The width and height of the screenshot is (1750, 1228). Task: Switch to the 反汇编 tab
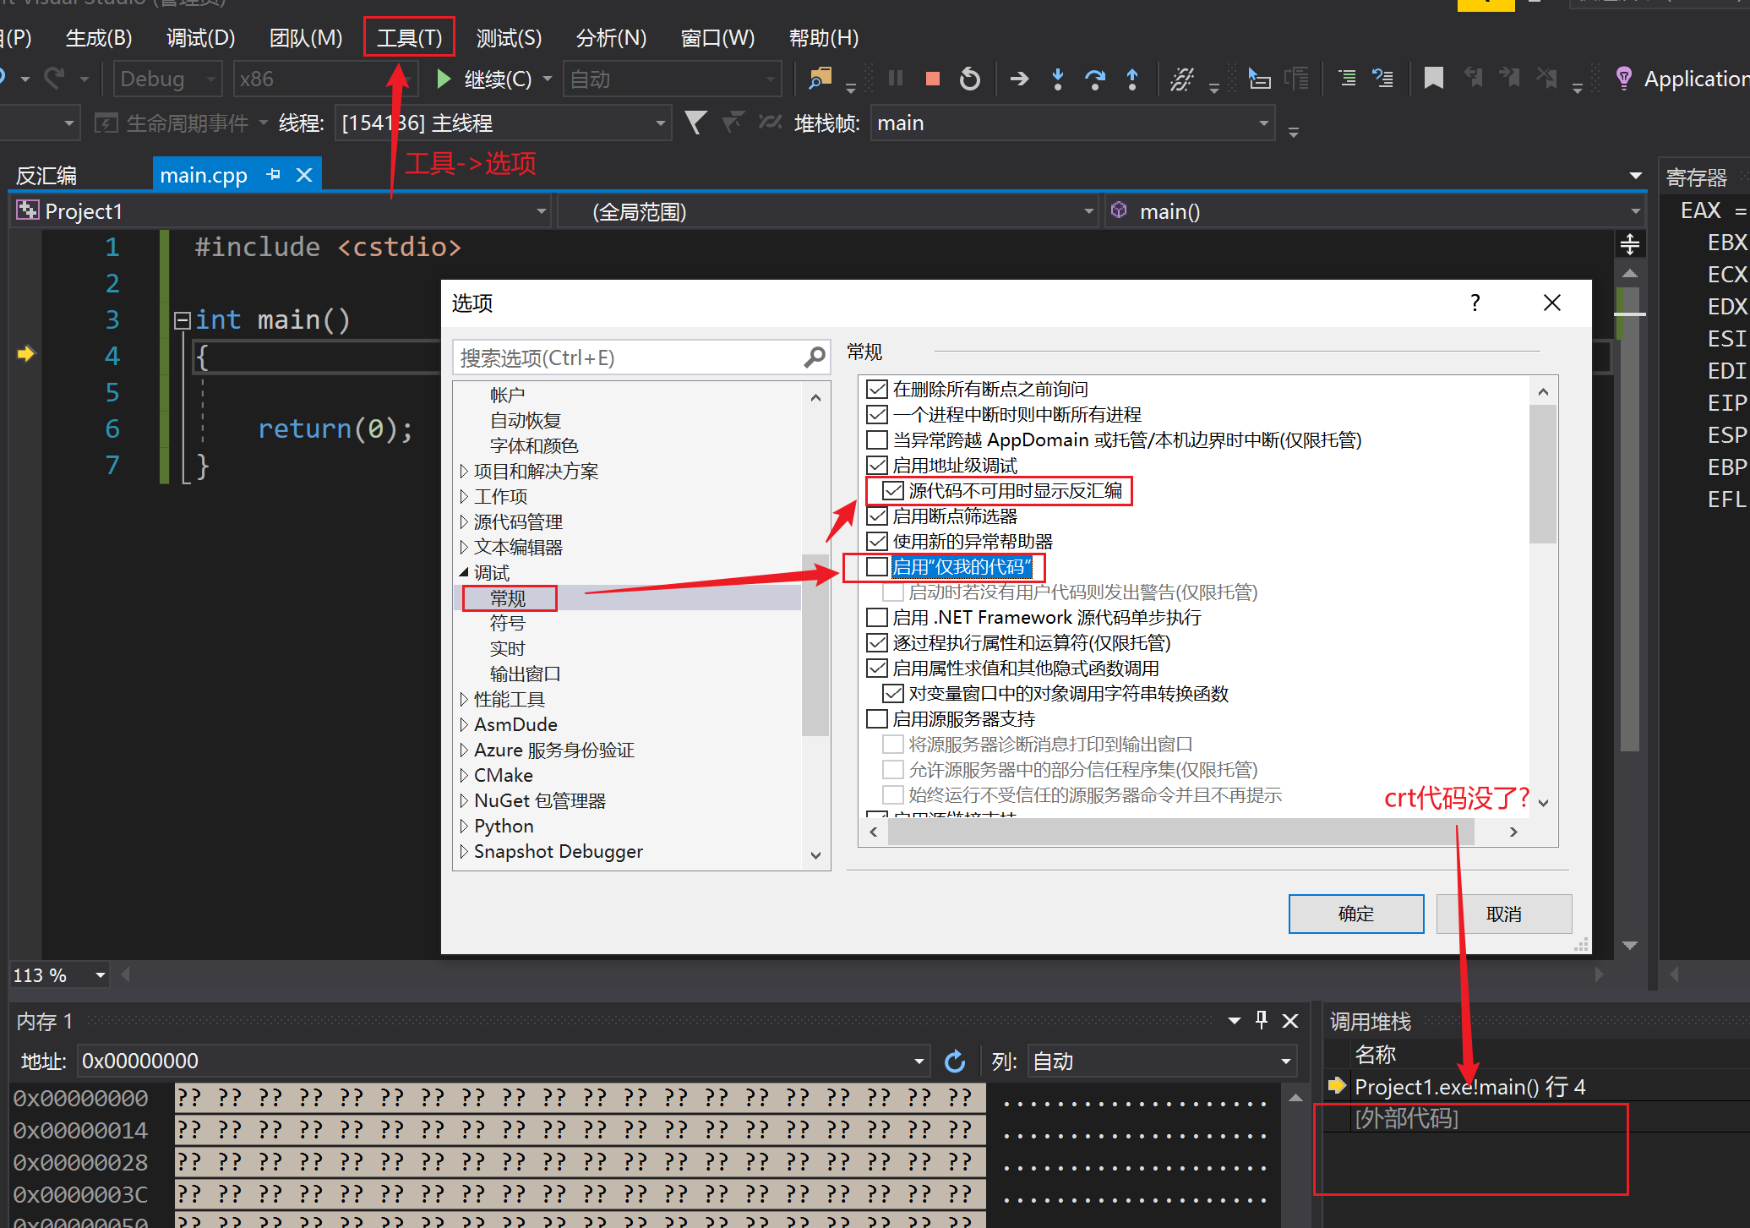coord(46,176)
